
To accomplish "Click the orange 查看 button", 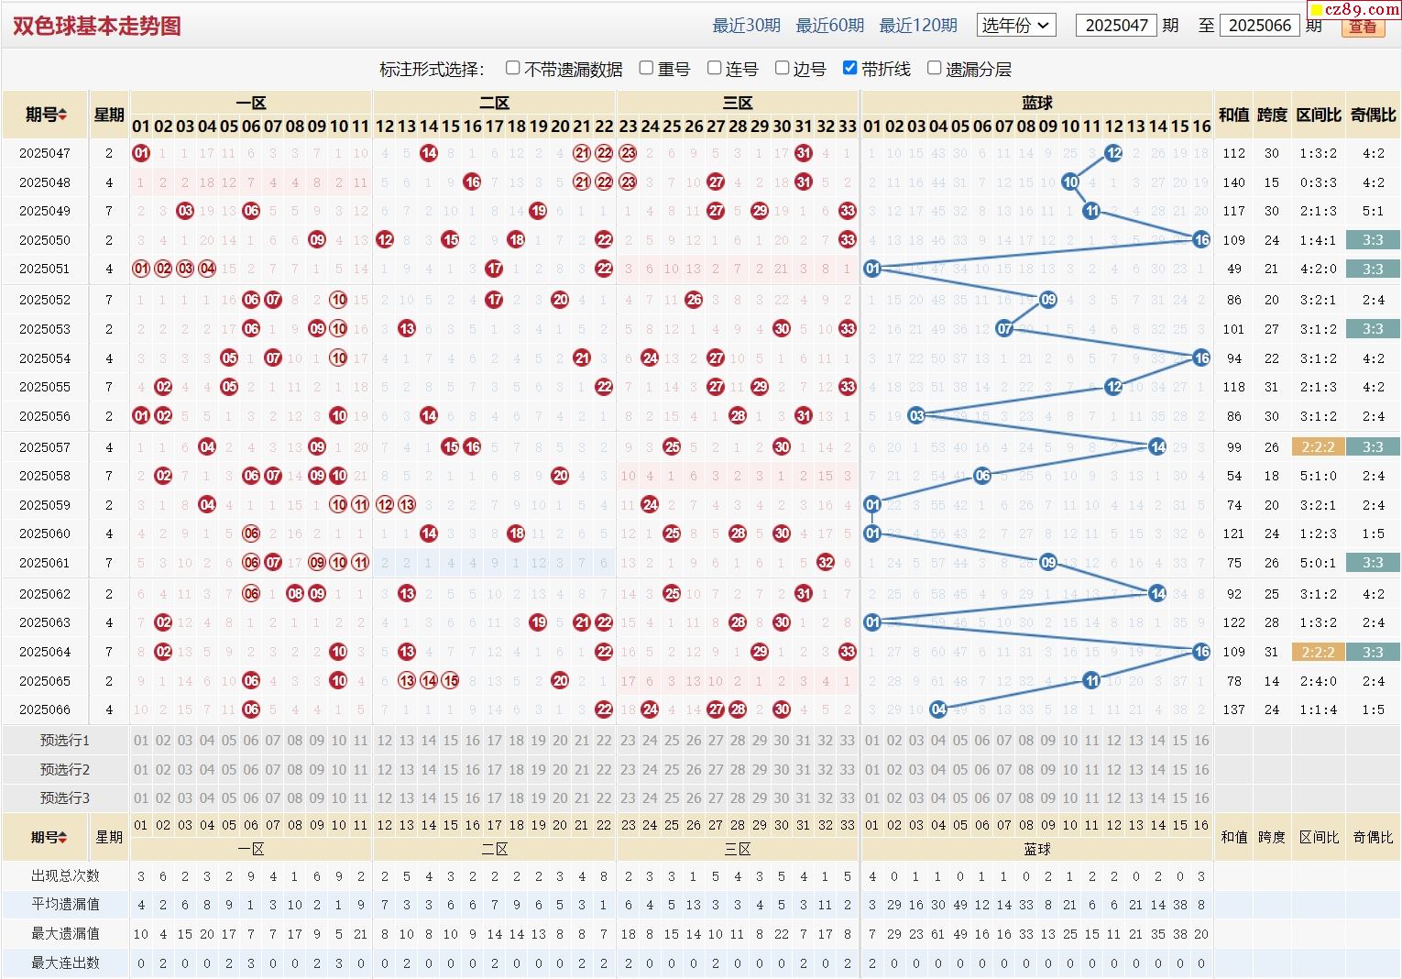I will point(1363,27).
